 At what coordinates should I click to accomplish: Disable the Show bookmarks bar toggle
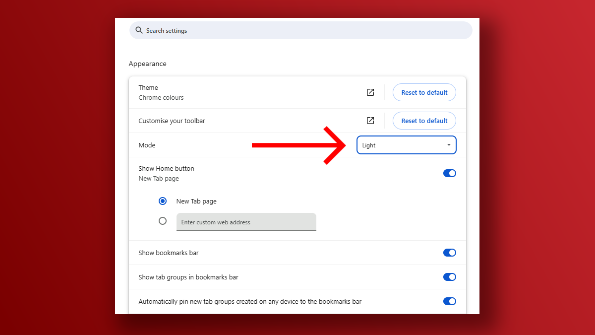449,253
